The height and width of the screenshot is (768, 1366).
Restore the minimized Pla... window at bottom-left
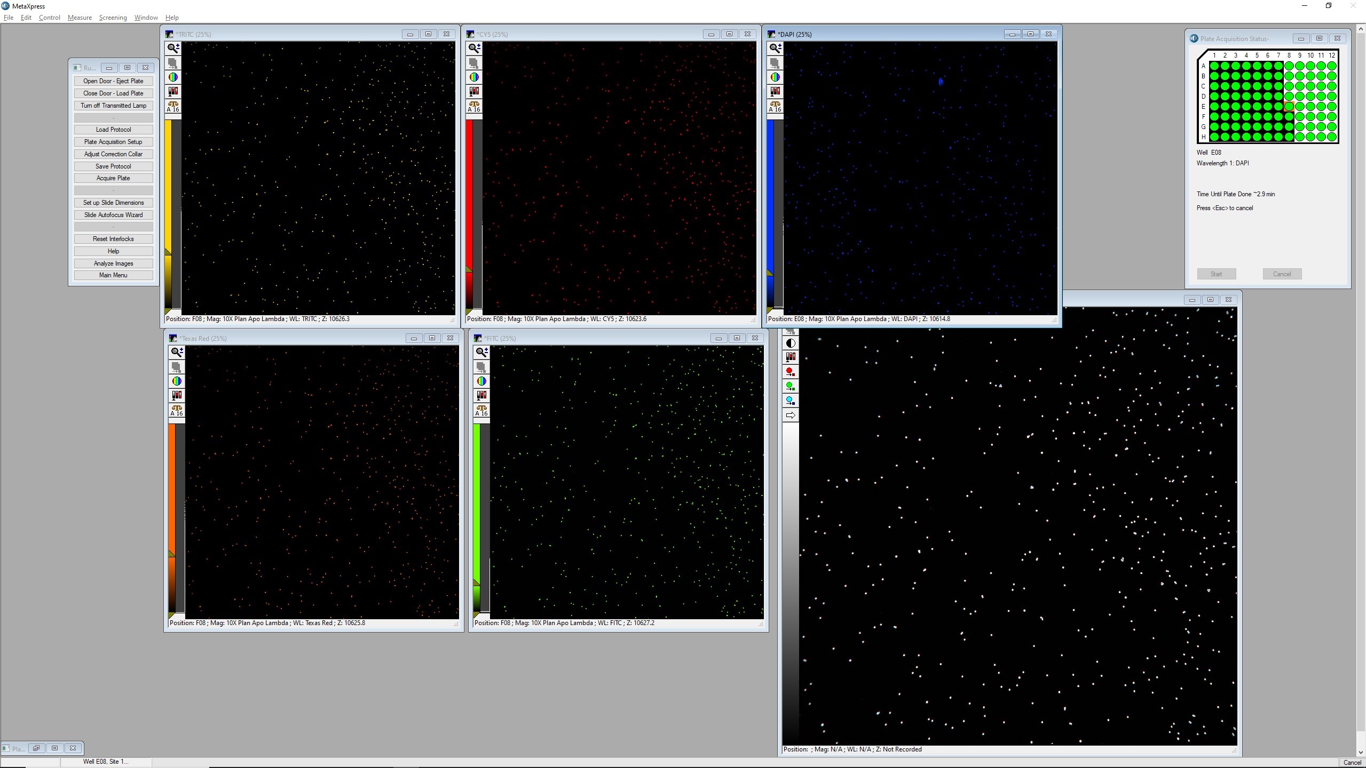[36, 748]
